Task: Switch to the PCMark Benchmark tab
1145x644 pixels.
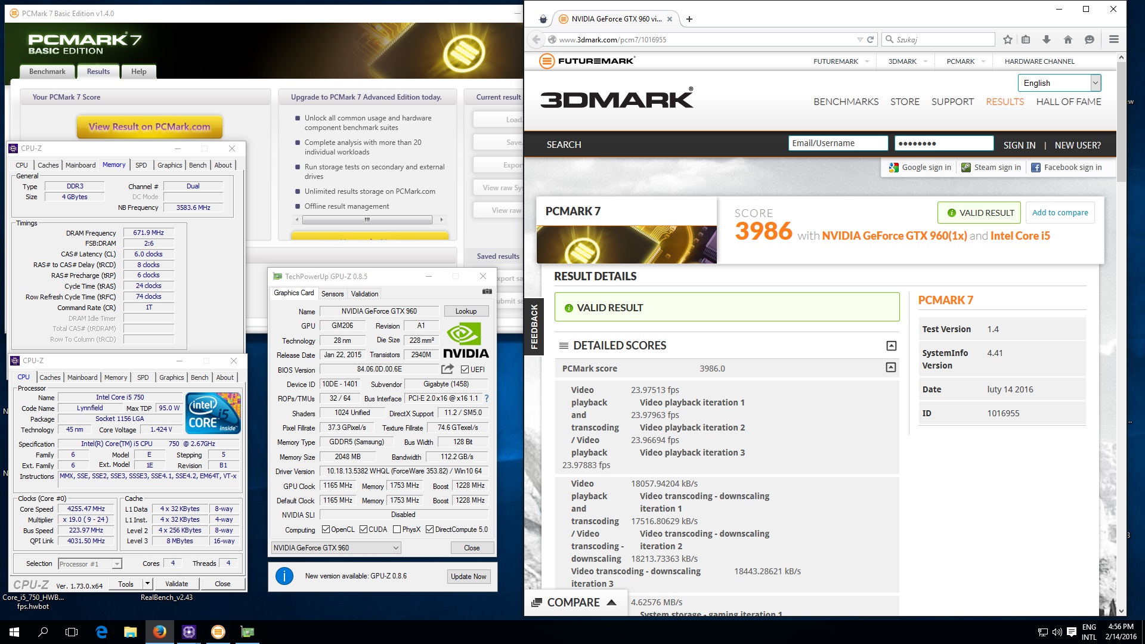Action: 47,72
